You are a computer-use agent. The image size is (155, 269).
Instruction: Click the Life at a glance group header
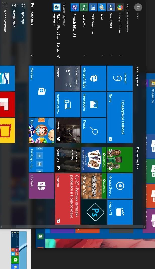(x=137, y=76)
